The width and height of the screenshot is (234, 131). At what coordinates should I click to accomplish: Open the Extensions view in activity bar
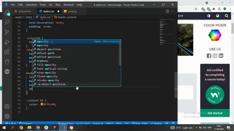point(7,52)
